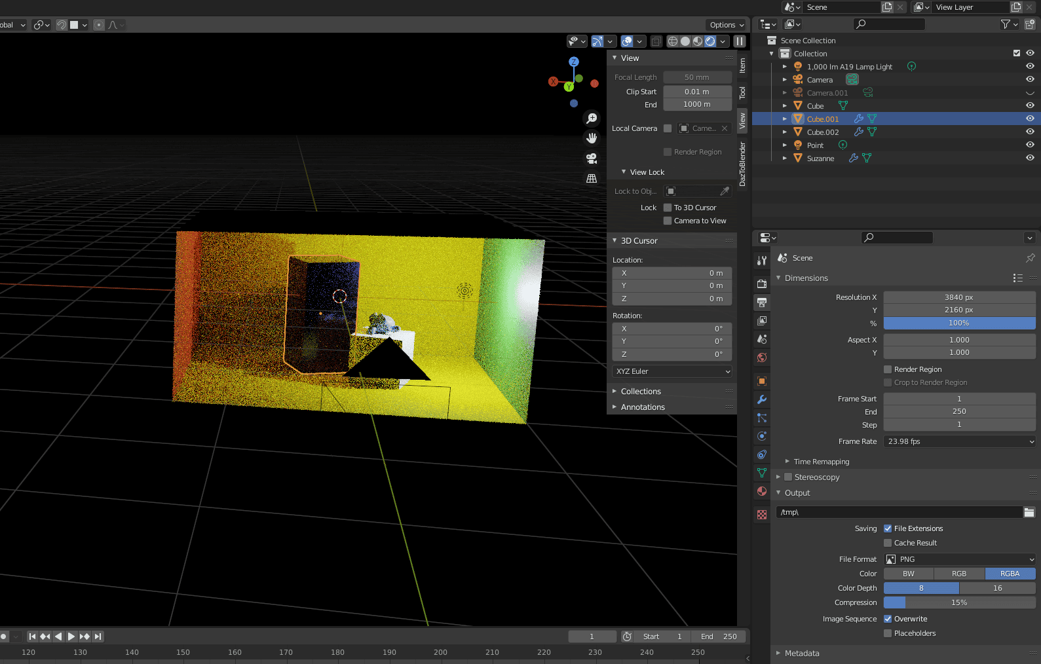Expand the Metadata panel

coord(802,653)
